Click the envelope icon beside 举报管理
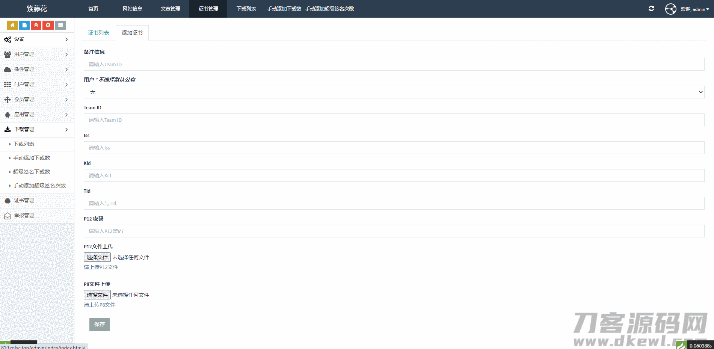Image resolution: width=714 pixels, height=349 pixels. click(8, 216)
